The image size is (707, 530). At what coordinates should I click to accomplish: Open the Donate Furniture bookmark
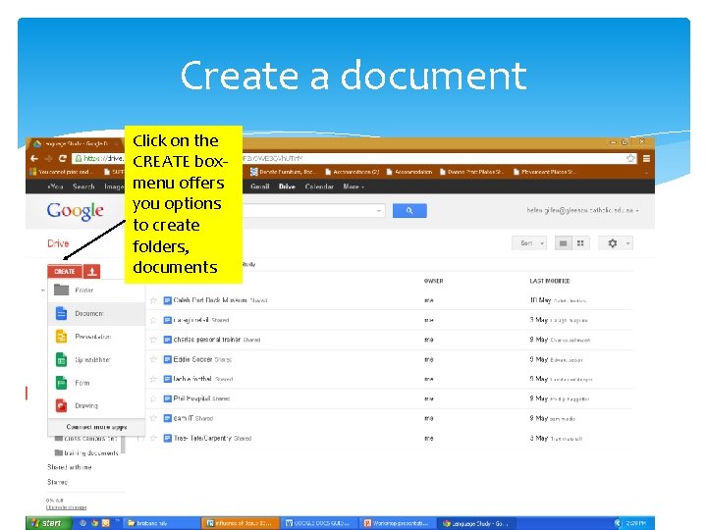click(284, 172)
